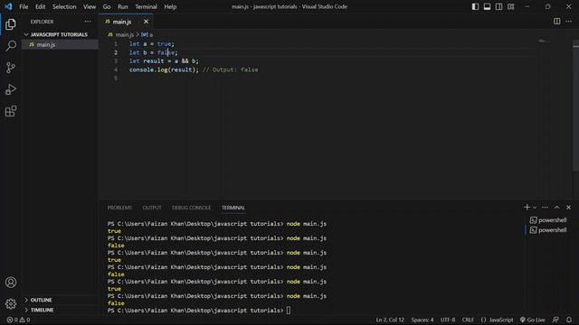Open notifications bell in status bar
This screenshot has height=325, width=579.
point(569,320)
